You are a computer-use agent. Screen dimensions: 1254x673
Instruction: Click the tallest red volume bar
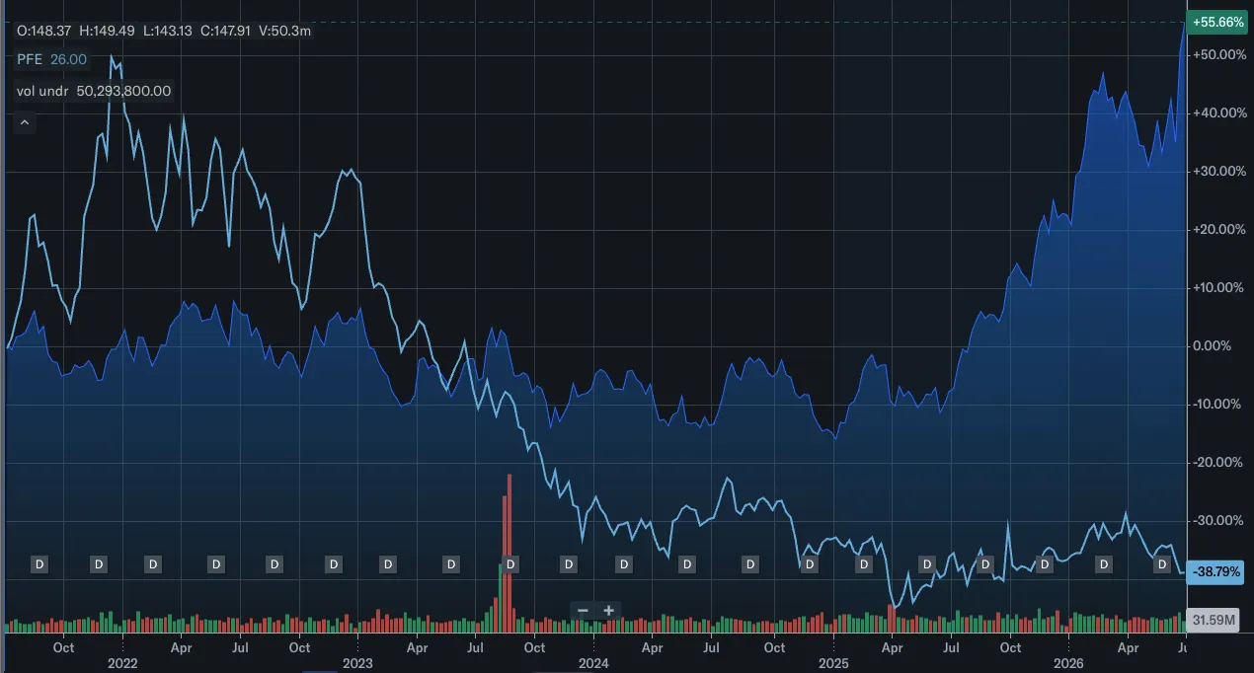509,553
